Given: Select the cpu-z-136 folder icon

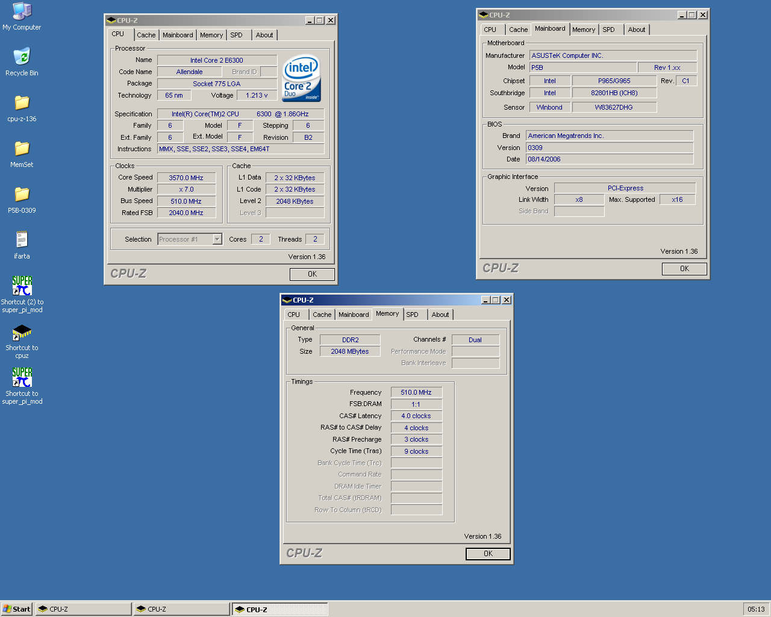Looking at the screenshot, I should click(22, 108).
